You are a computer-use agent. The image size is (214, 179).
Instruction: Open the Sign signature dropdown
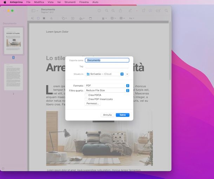point(82,18)
